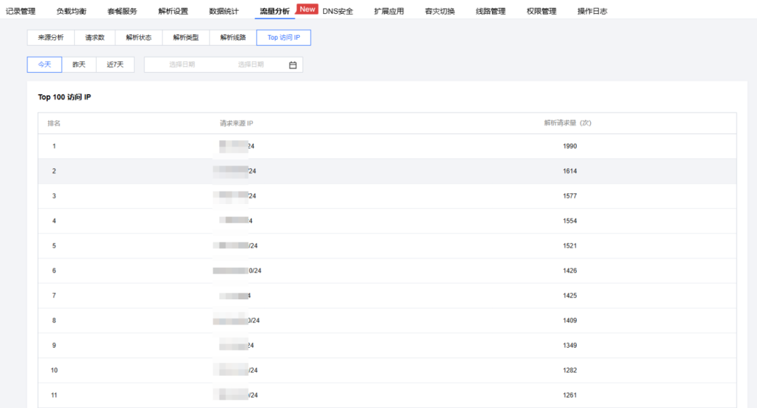Screen dimensions: 757x408
Task: Click the 排名 column header
Action: pyautogui.click(x=54, y=123)
